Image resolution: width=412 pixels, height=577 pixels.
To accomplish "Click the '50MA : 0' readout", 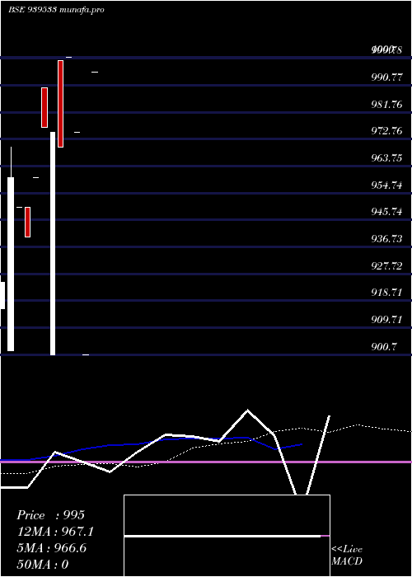I will coord(43,565).
